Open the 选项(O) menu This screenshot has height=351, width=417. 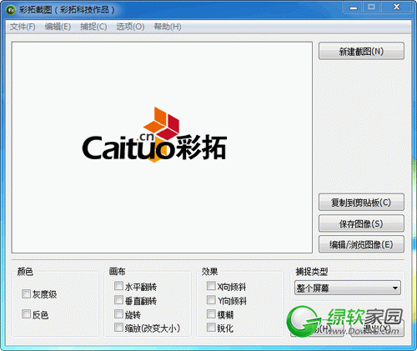click(x=130, y=27)
